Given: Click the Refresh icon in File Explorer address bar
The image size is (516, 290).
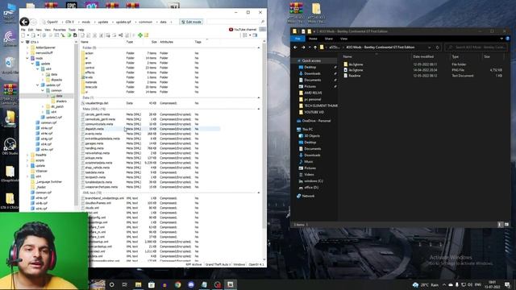Looking at the screenshot, I should click(437, 48).
